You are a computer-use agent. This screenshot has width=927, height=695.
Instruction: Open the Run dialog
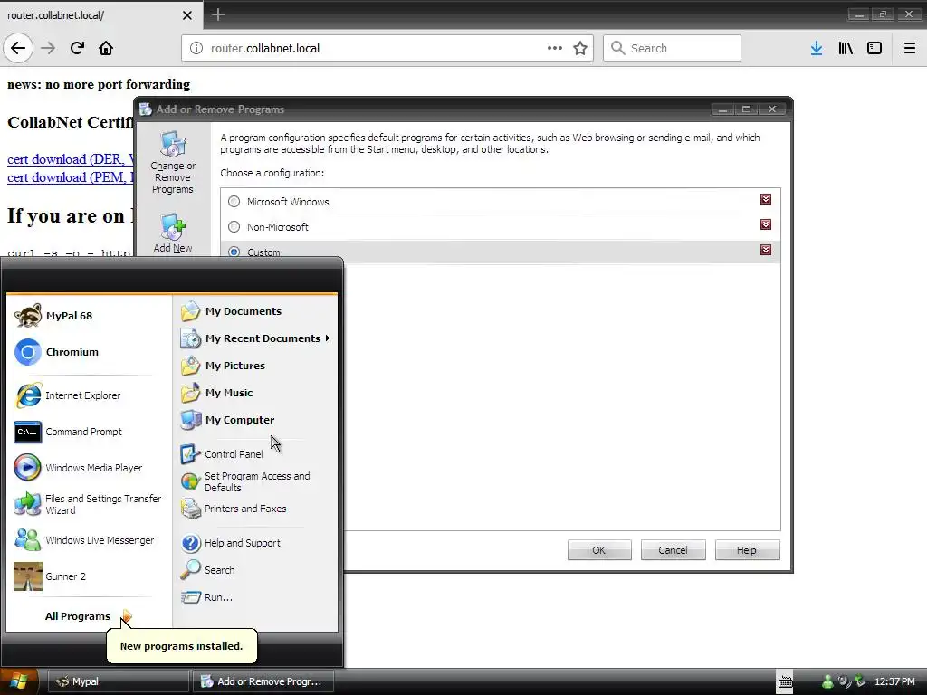click(x=207, y=597)
